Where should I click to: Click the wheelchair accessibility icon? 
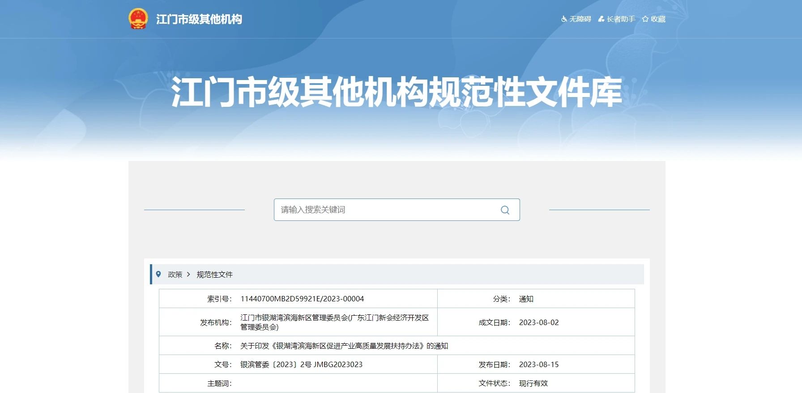tap(564, 19)
